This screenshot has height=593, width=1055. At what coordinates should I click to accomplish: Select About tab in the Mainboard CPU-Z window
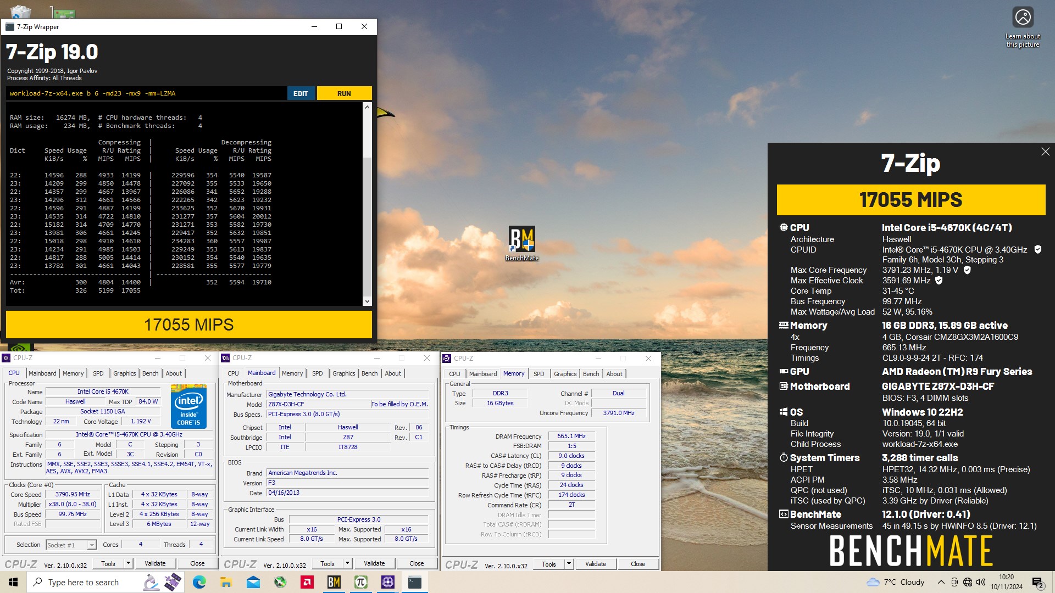pos(393,373)
